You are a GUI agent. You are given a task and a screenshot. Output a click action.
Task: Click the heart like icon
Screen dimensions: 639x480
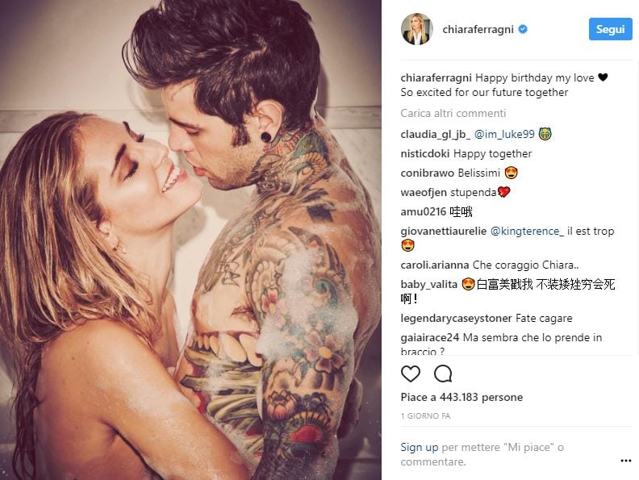click(x=411, y=374)
